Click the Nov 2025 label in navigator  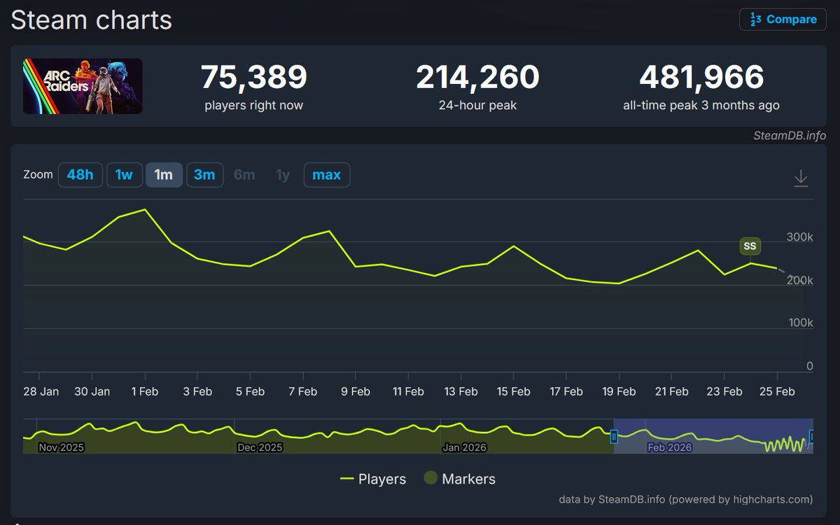point(62,447)
